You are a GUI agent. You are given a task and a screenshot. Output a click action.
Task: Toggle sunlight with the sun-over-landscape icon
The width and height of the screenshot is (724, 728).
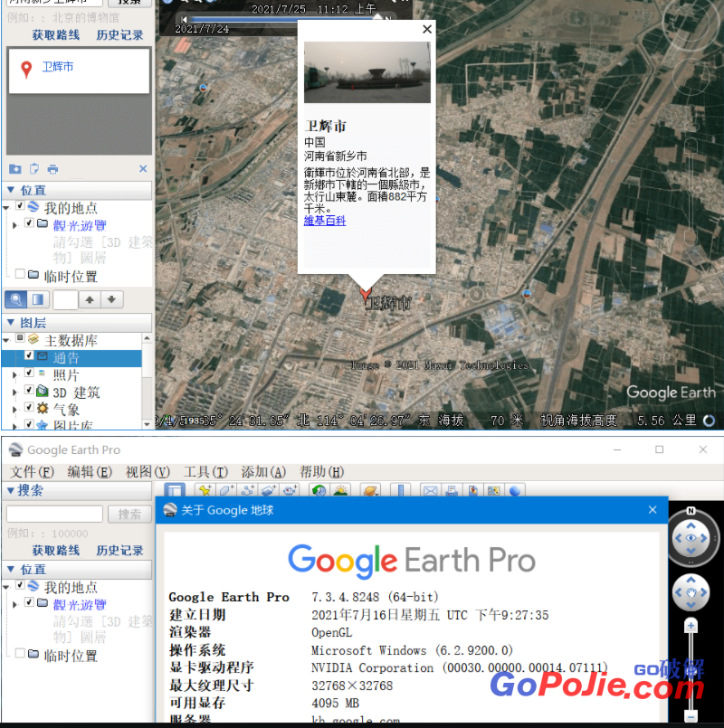[x=340, y=490]
